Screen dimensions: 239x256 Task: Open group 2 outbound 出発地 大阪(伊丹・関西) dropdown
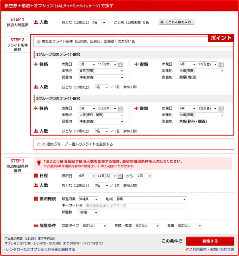[101, 115]
